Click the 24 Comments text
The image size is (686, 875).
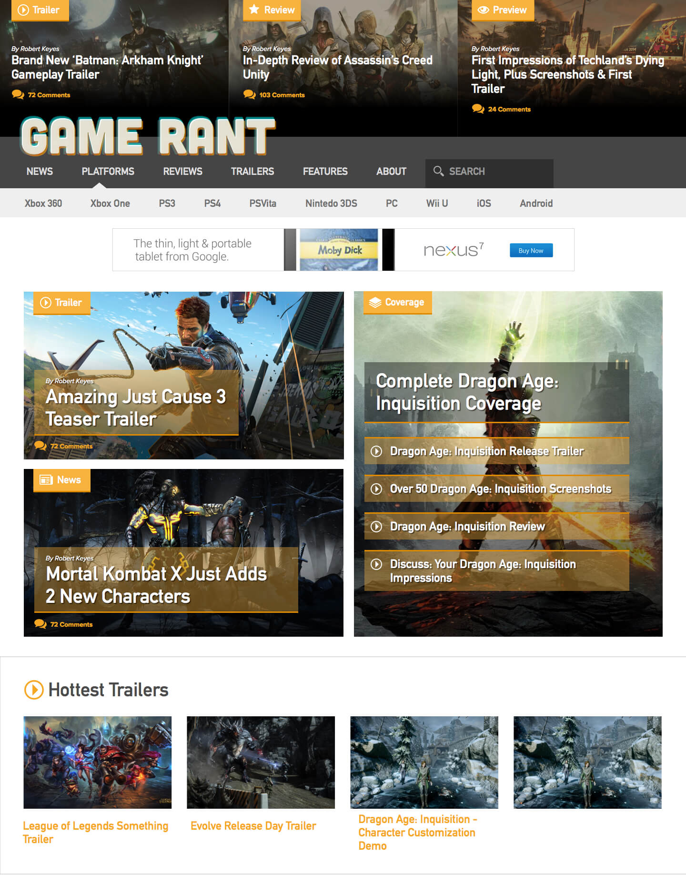click(x=509, y=109)
